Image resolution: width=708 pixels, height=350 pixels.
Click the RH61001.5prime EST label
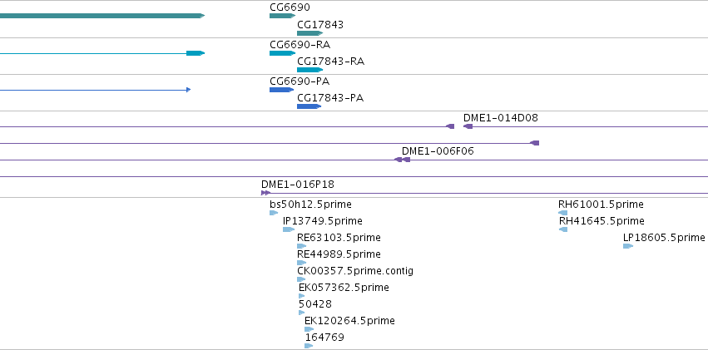coord(601,205)
